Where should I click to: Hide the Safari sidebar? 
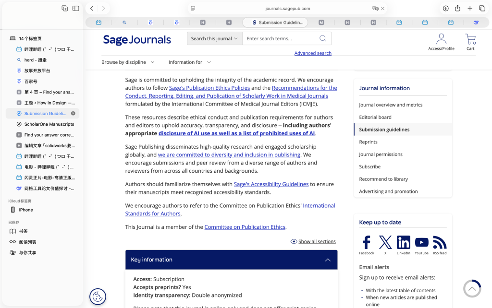click(75, 9)
